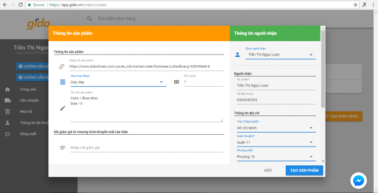
Task: Click the Messenger chat bubble icon
Action: click(x=359, y=181)
